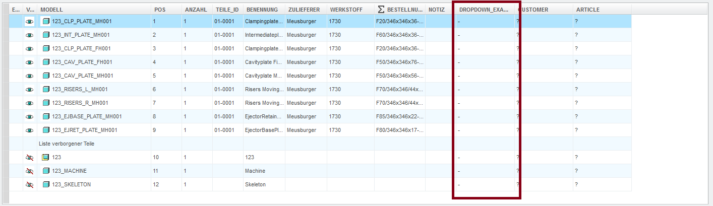This screenshot has width=713, height=206.
Task: Select model name 123_EJRET_PLATE_MH001
Action: point(85,130)
